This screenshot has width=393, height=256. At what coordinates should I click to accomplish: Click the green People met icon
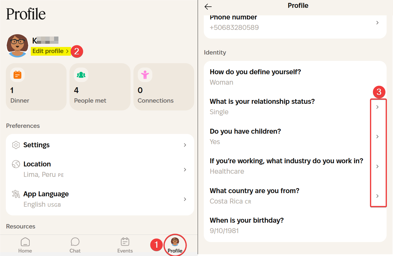point(81,75)
